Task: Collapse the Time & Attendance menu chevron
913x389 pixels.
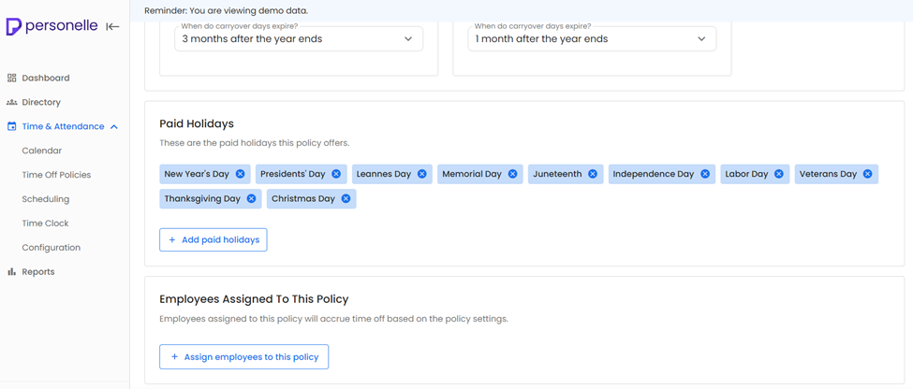Action: pos(114,127)
